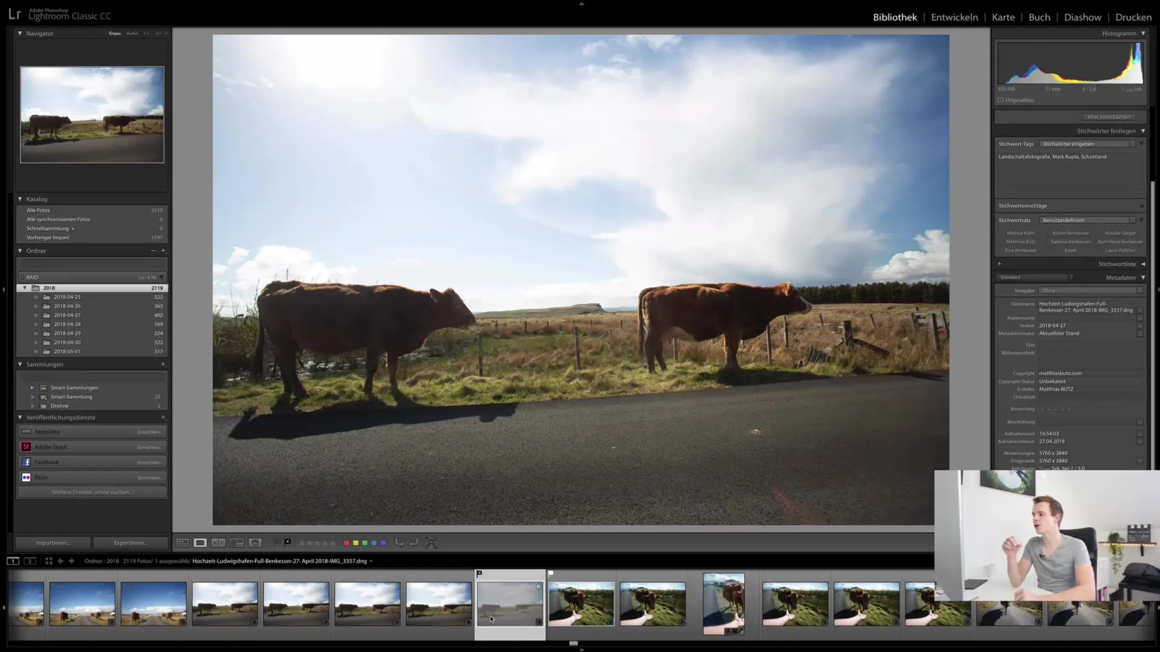Show second window monitor 2 button

point(30,561)
